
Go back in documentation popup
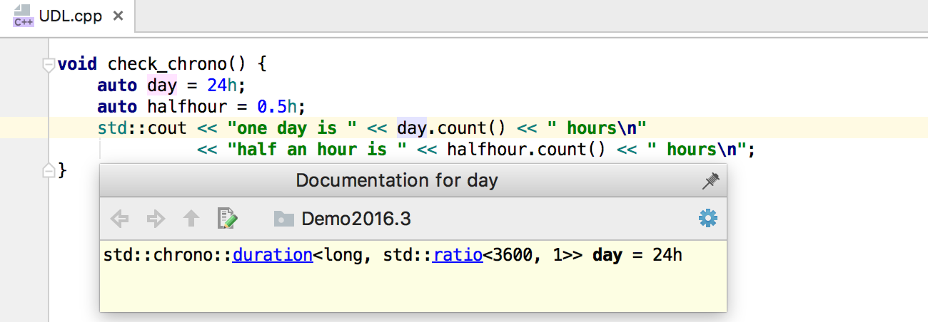(x=120, y=219)
